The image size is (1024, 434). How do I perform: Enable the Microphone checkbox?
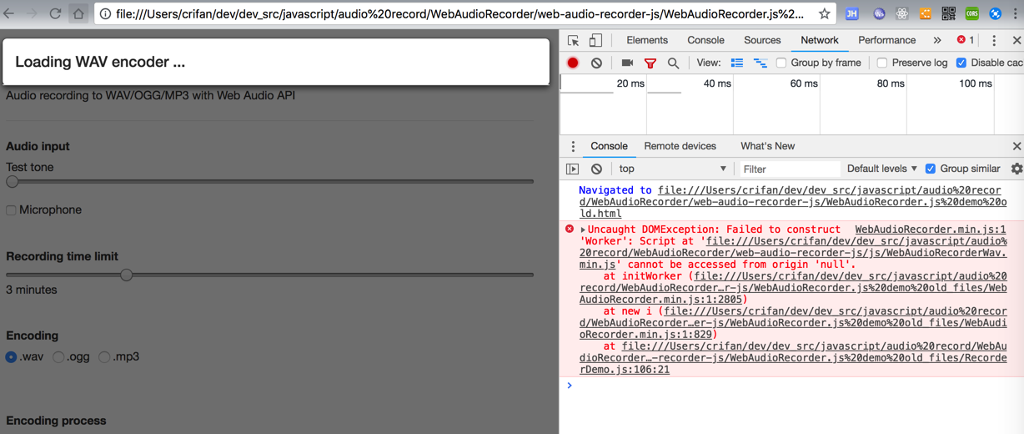point(11,210)
